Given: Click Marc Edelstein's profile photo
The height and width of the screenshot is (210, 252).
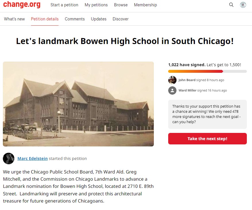Looking at the screenshot, I should pos(9,159).
